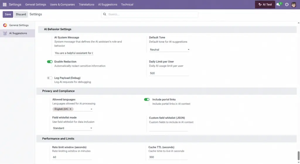Click the Cache TTL (seconds) label

(x=161, y=147)
